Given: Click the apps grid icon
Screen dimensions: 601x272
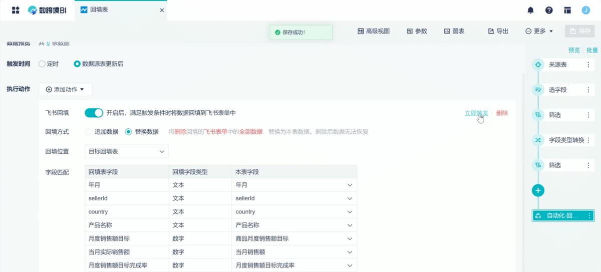Looking at the screenshot, I should pyautogui.click(x=16, y=10).
